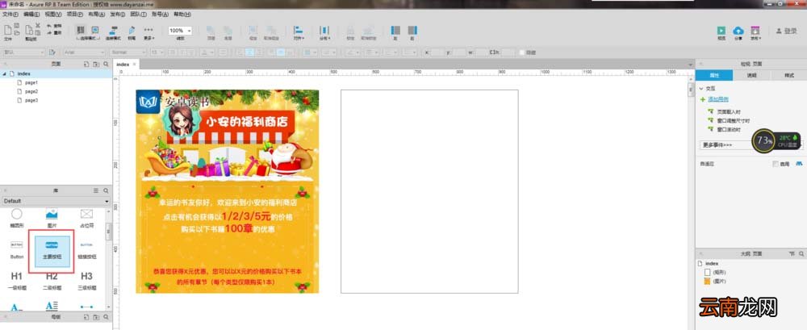807x330 pixels.
Task: Open the 文件 menu
Action: click(10, 15)
